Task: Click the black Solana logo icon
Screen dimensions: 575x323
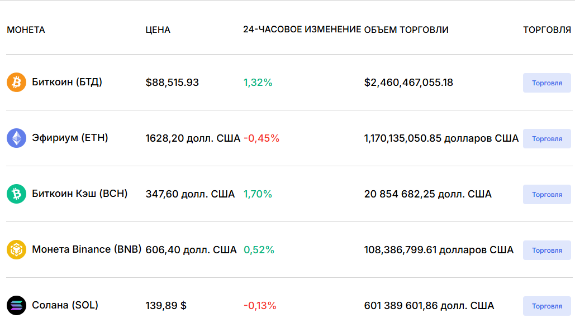Action: tap(17, 305)
